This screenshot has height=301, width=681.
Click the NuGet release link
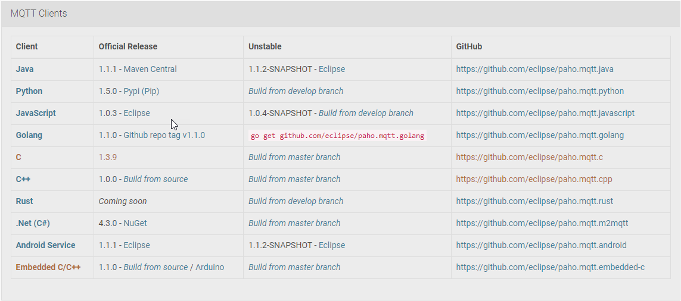click(135, 223)
